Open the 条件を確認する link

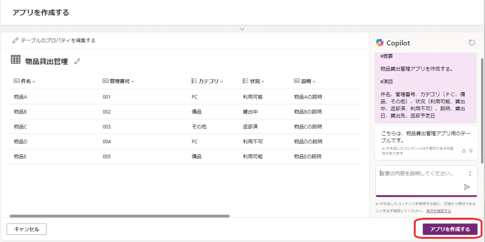(x=439, y=211)
